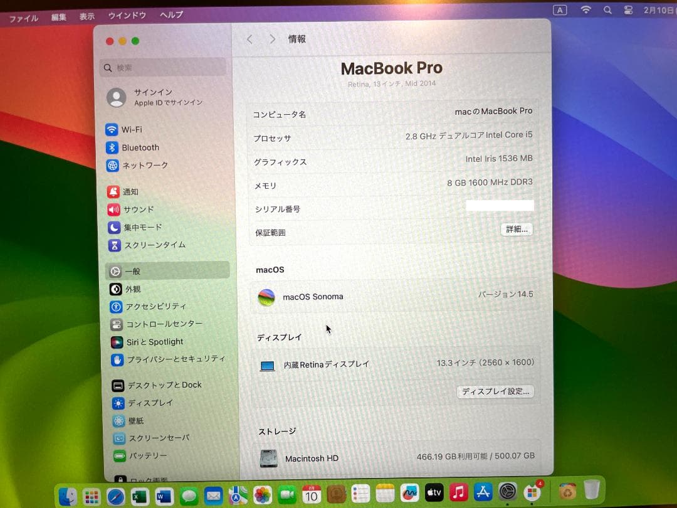Open Music from the Dock
The height and width of the screenshot is (508, 677).
(x=458, y=492)
